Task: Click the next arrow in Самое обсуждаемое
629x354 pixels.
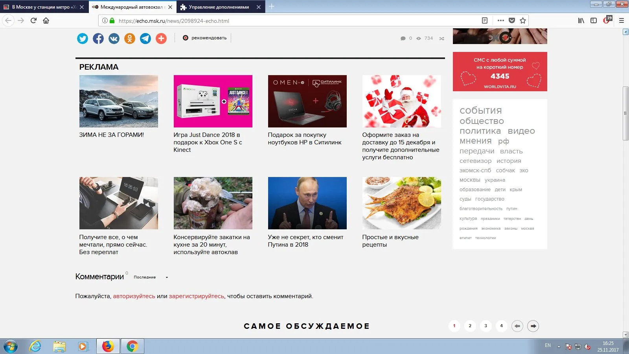Action: (533, 326)
